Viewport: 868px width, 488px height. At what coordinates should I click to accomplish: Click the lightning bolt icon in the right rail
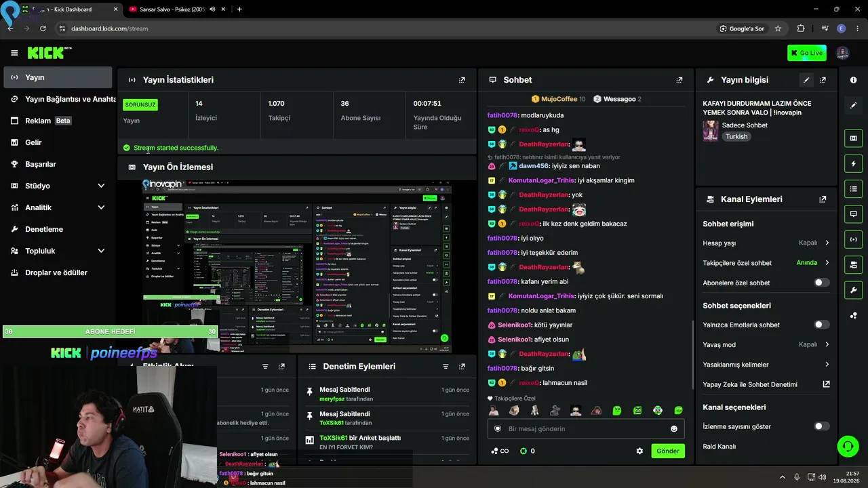click(853, 163)
